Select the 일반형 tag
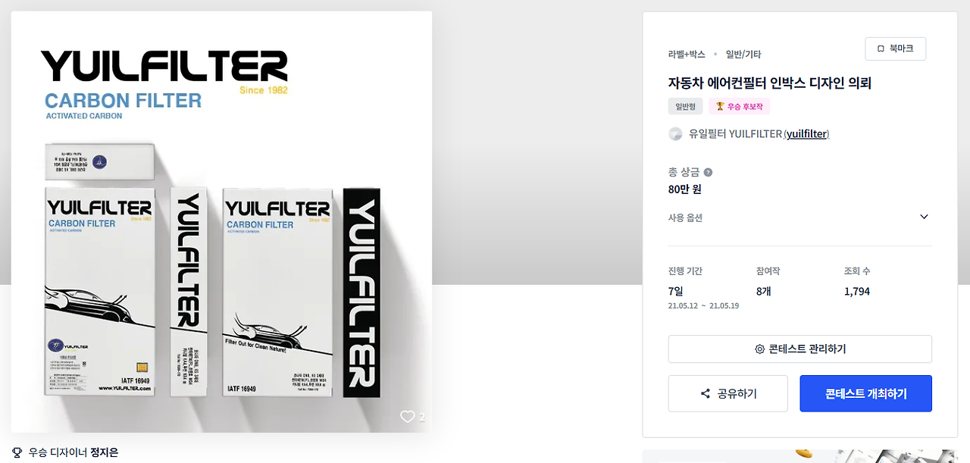The image size is (970, 463). click(685, 106)
